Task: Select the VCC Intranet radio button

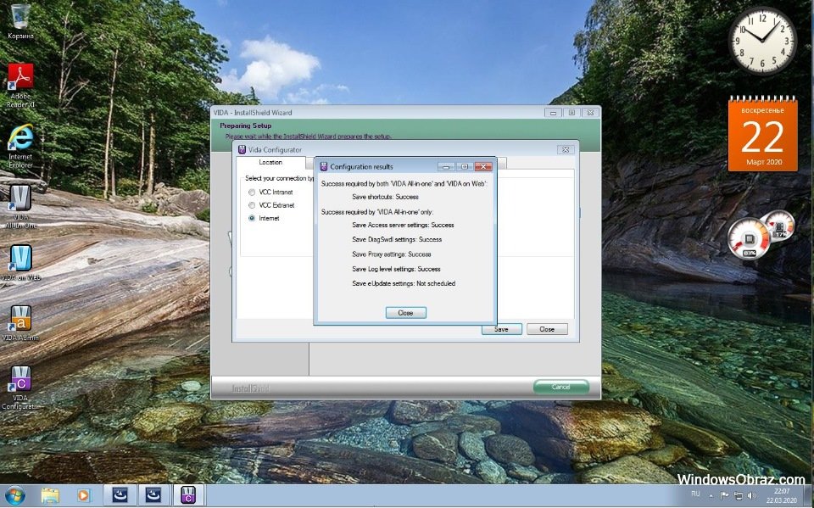Action: [252, 193]
